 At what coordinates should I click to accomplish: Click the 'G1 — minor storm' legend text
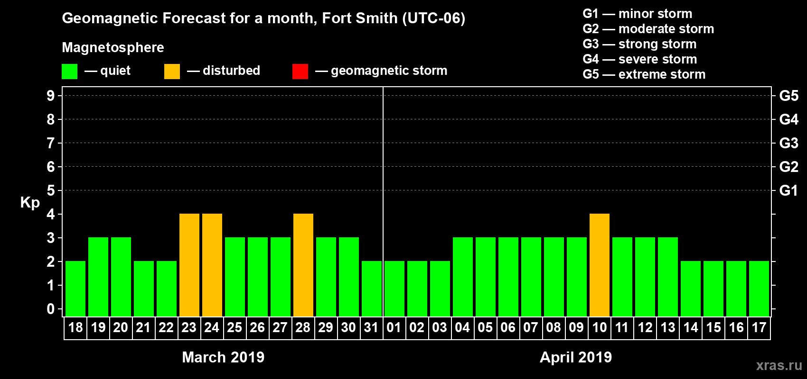coord(638,14)
